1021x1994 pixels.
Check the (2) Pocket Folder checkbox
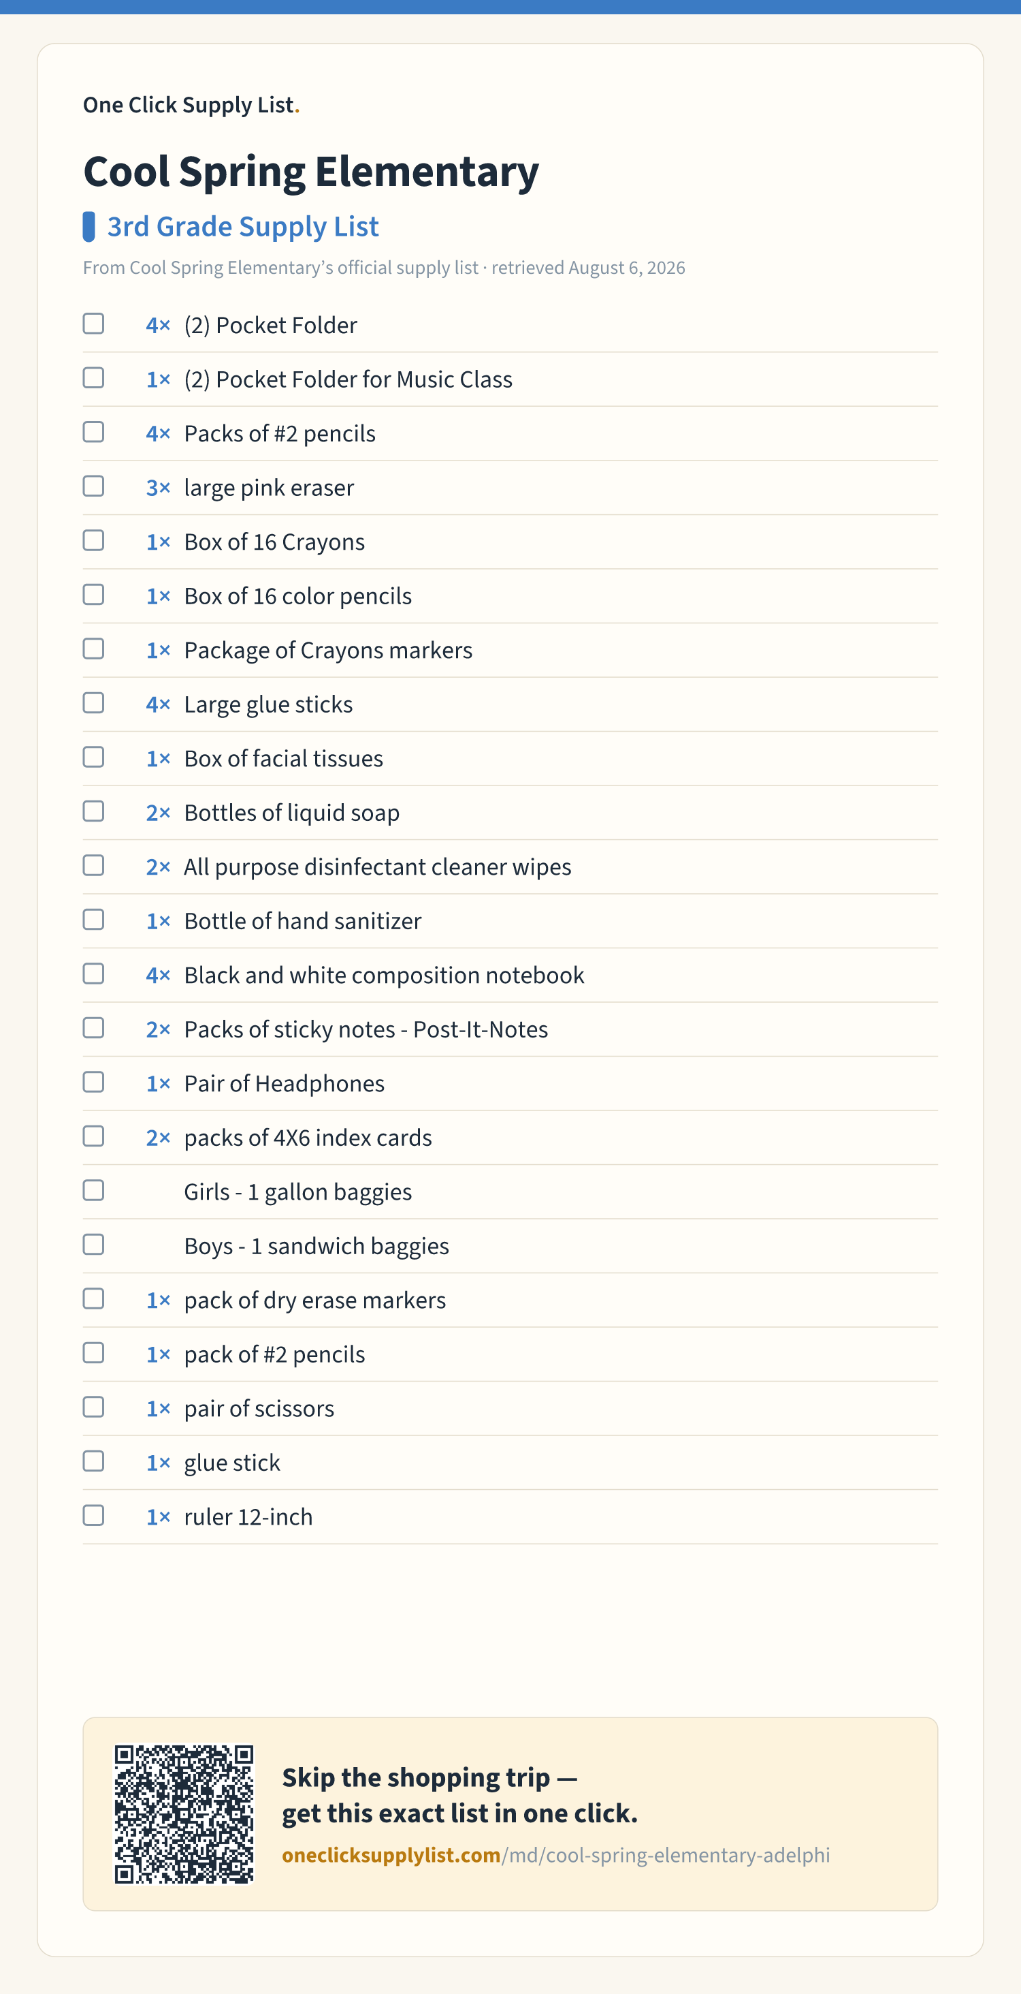click(94, 324)
